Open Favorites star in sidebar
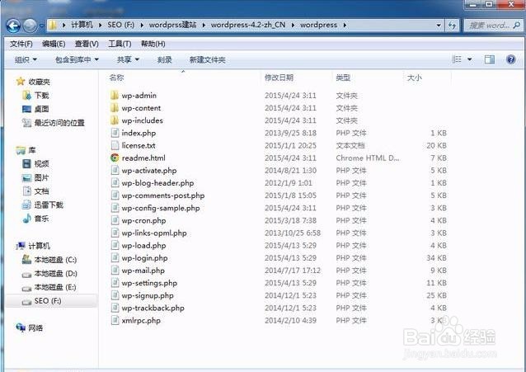This screenshot has width=526, height=372. [21, 82]
